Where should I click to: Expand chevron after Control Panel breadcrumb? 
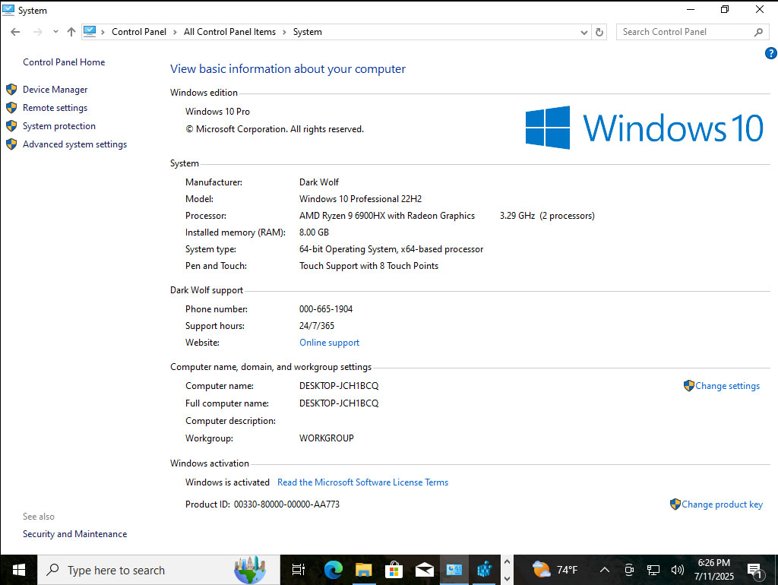(x=176, y=32)
